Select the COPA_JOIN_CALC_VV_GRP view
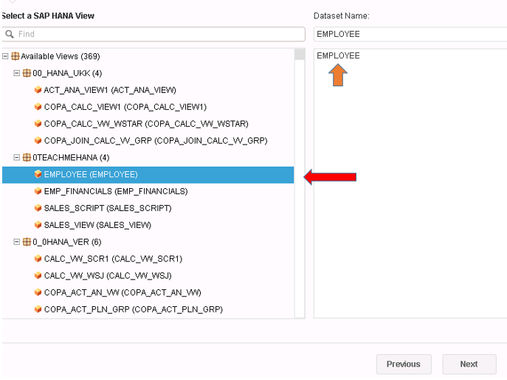The height and width of the screenshot is (380, 507). click(156, 141)
